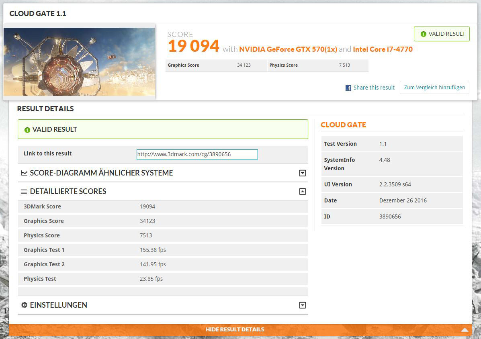Click the Graphics Test 1 row
Screen dimensions: 481x339
[x=163, y=250]
